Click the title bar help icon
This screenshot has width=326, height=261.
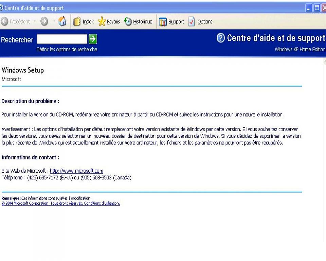click(x=1, y=8)
